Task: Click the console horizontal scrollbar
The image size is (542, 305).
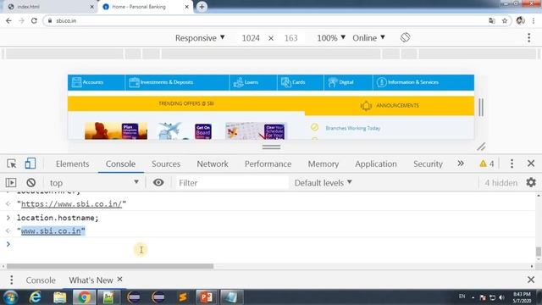Action: (110, 266)
